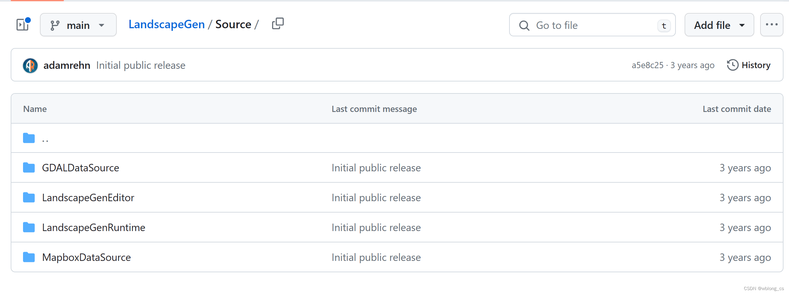This screenshot has height=294, width=789.
Task: Focus the Go to file search field
Action: [592, 25]
